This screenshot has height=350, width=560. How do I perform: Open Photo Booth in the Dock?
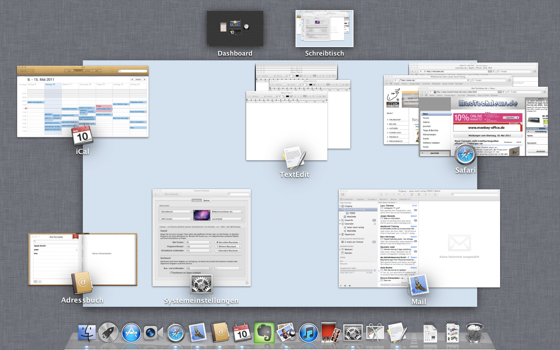(x=331, y=333)
